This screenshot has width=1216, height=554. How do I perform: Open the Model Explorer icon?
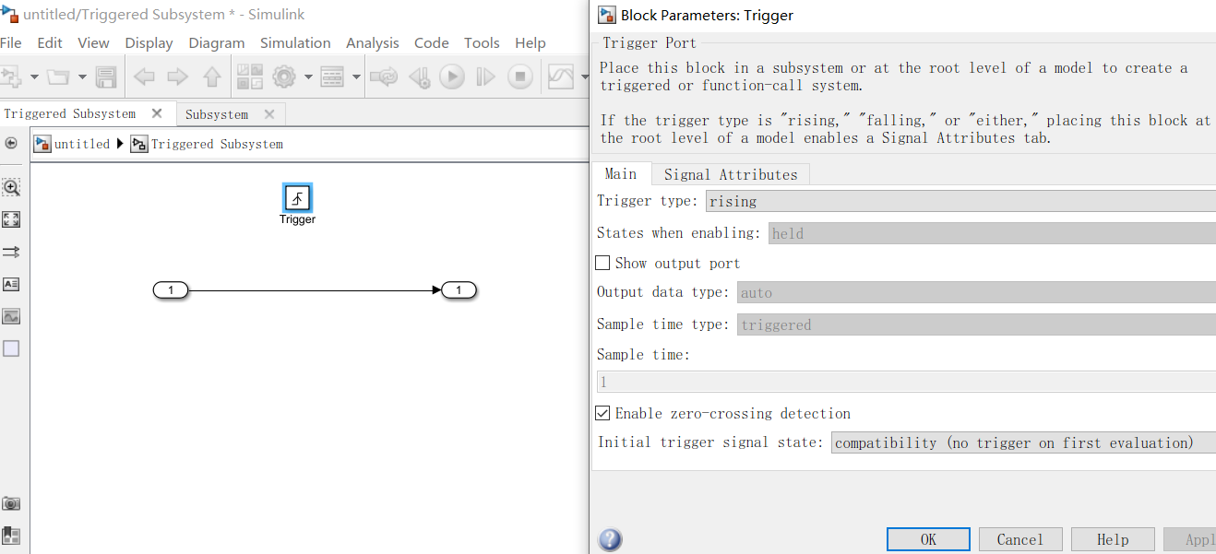pyautogui.click(x=332, y=77)
